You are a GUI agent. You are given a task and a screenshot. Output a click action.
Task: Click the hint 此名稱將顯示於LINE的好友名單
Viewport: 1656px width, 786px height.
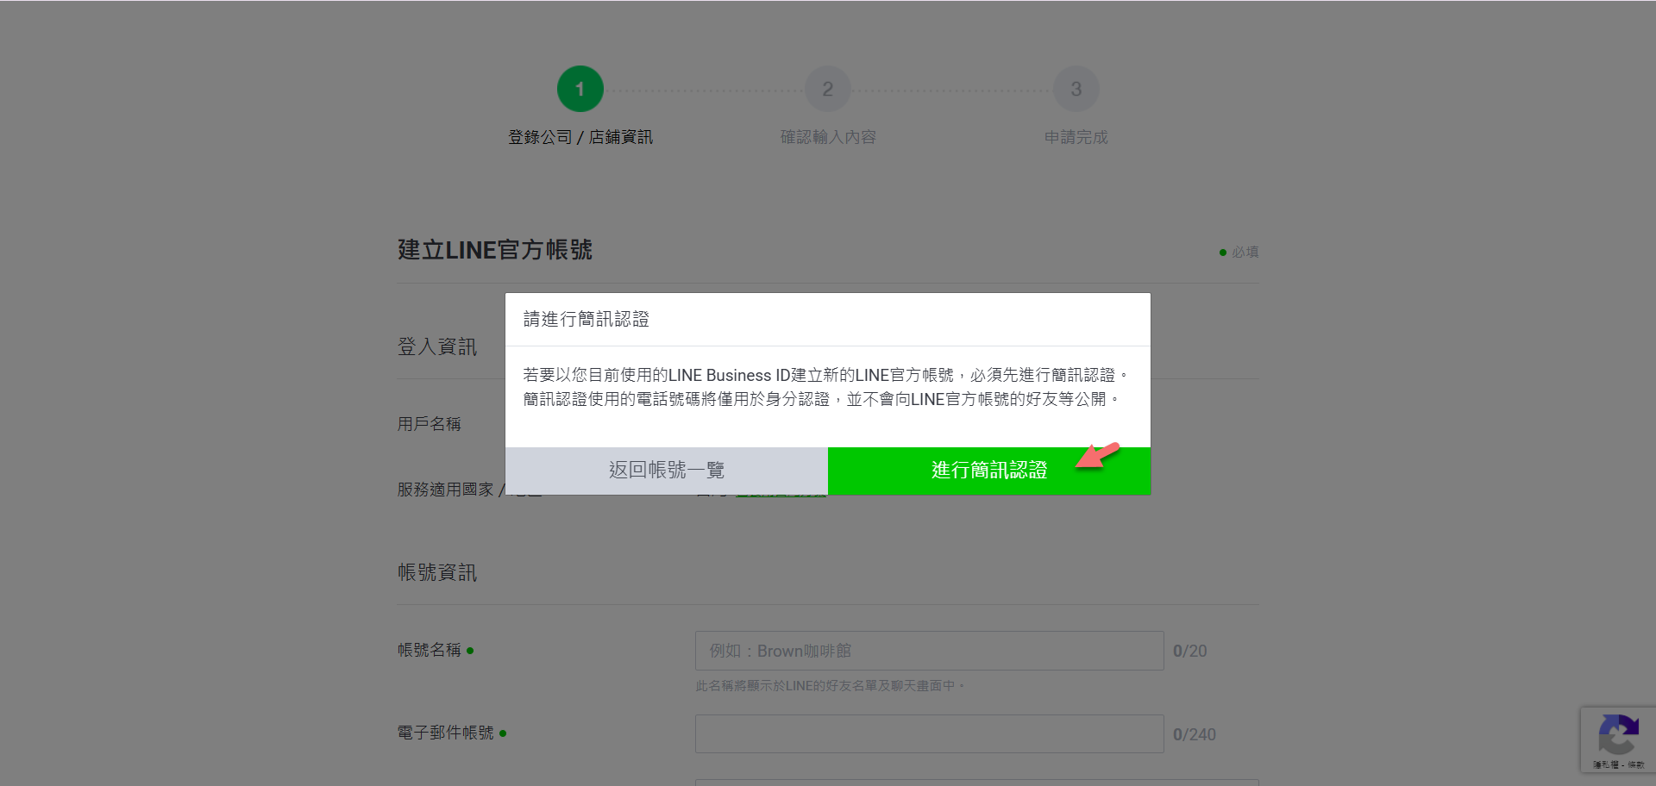pos(830,686)
